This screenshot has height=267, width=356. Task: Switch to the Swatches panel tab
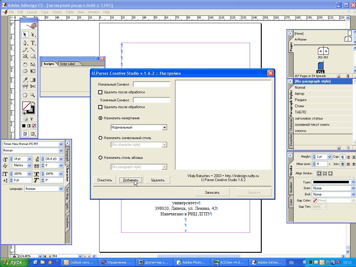(291, 140)
